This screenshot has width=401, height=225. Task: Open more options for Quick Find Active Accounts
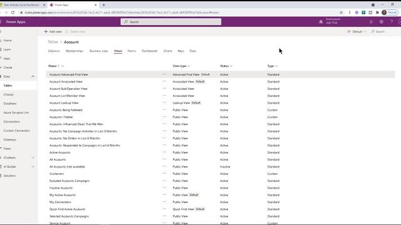pyautogui.click(x=164, y=209)
